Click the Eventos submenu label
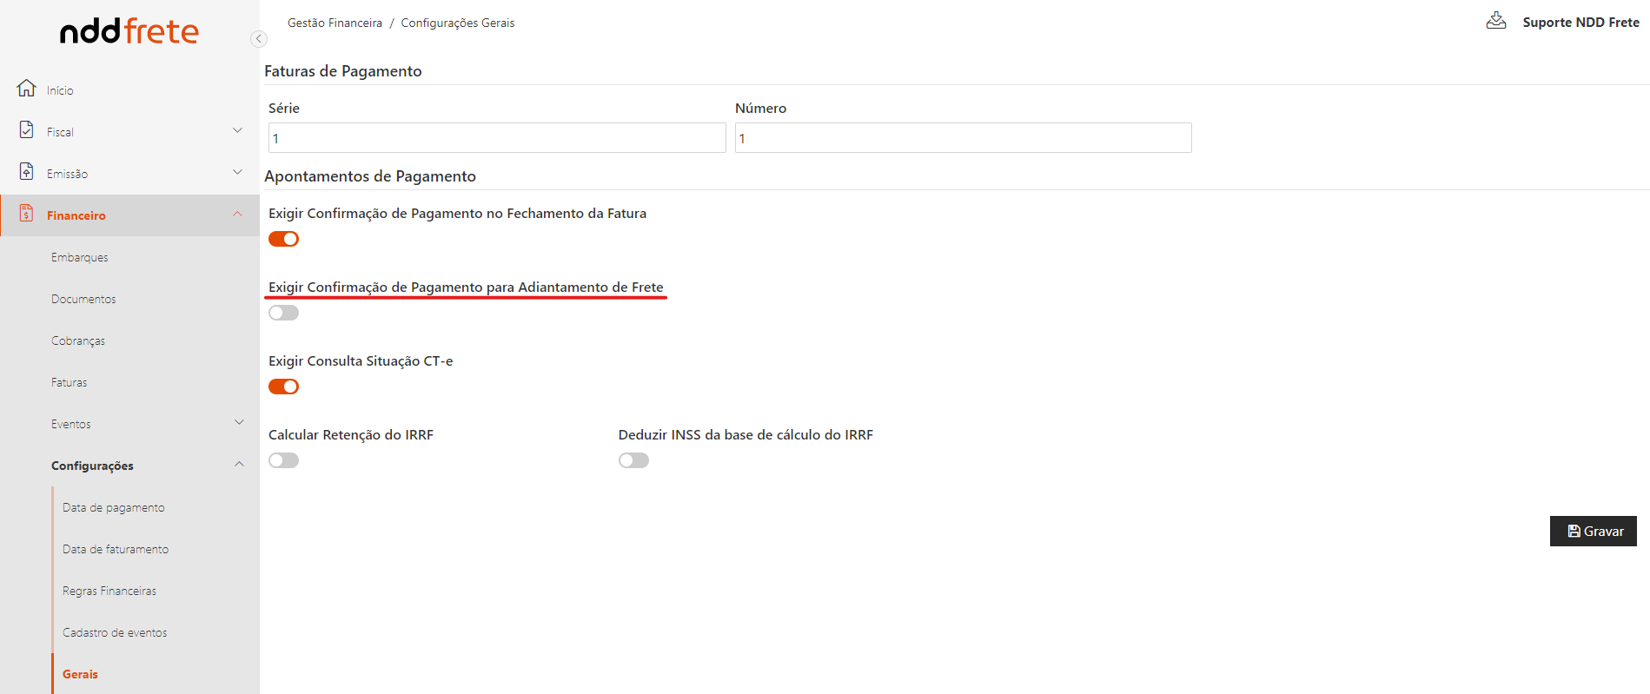Viewport: 1650px width, 694px height. coord(71,424)
